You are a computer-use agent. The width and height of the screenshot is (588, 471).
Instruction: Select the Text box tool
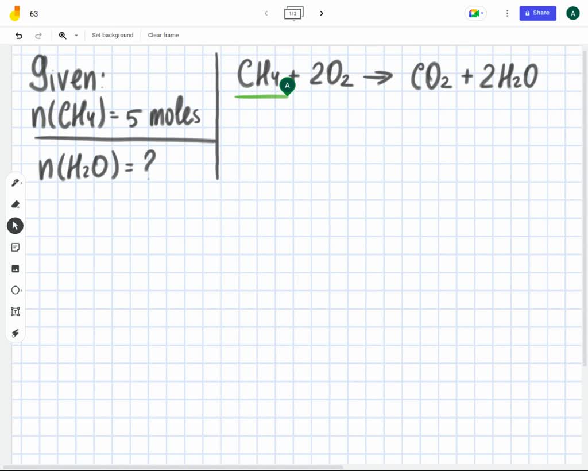pyautogui.click(x=15, y=311)
